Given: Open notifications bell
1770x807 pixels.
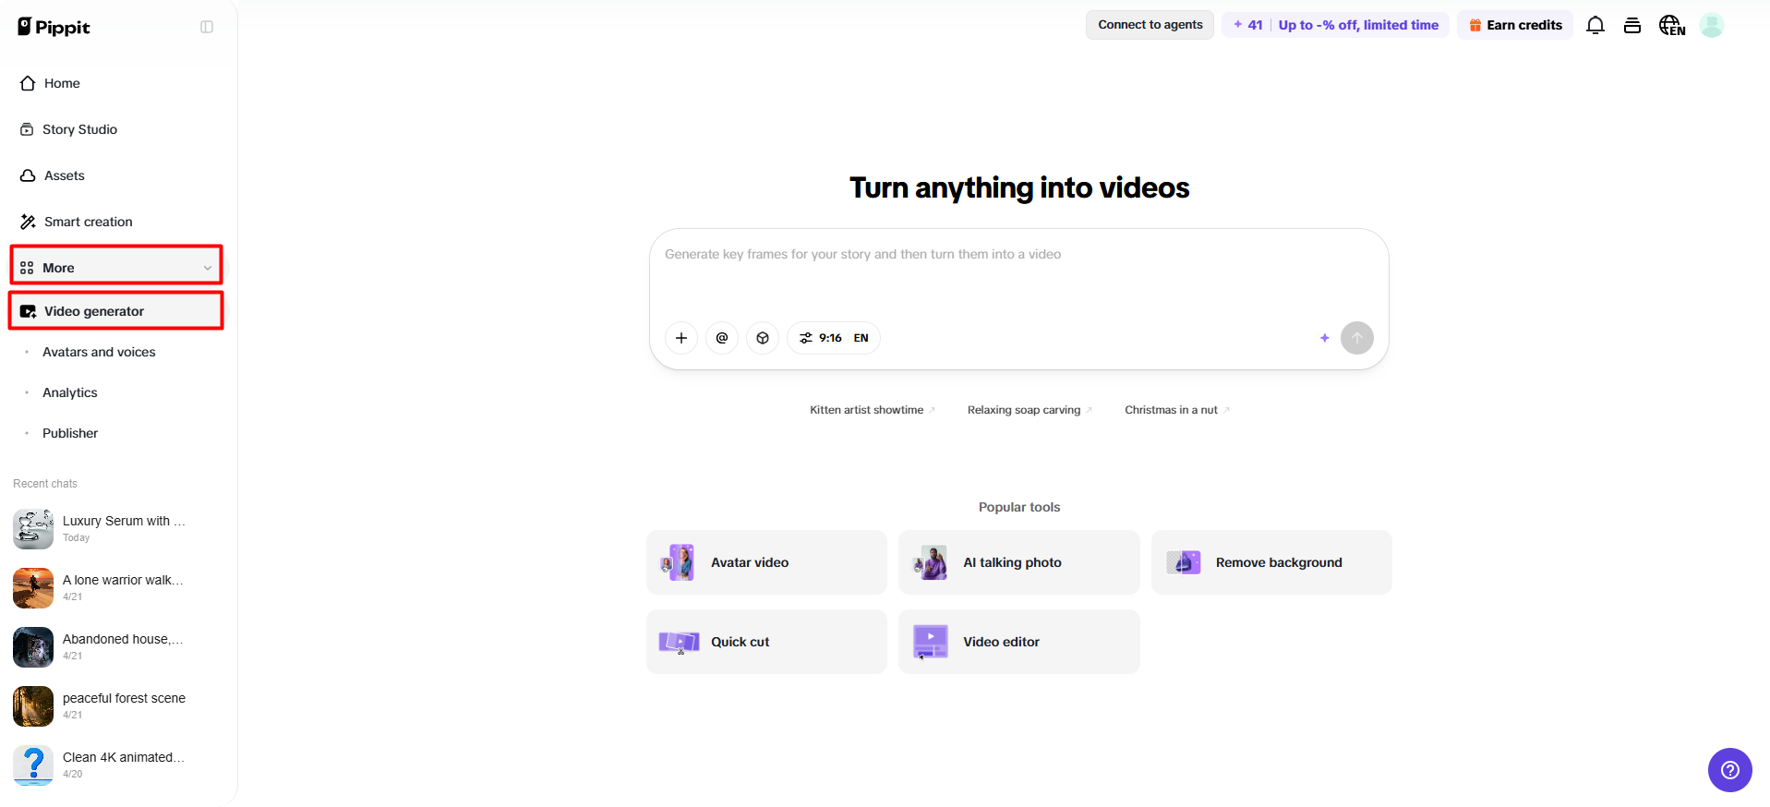Looking at the screenshot, I should [x=1595, y=25].
